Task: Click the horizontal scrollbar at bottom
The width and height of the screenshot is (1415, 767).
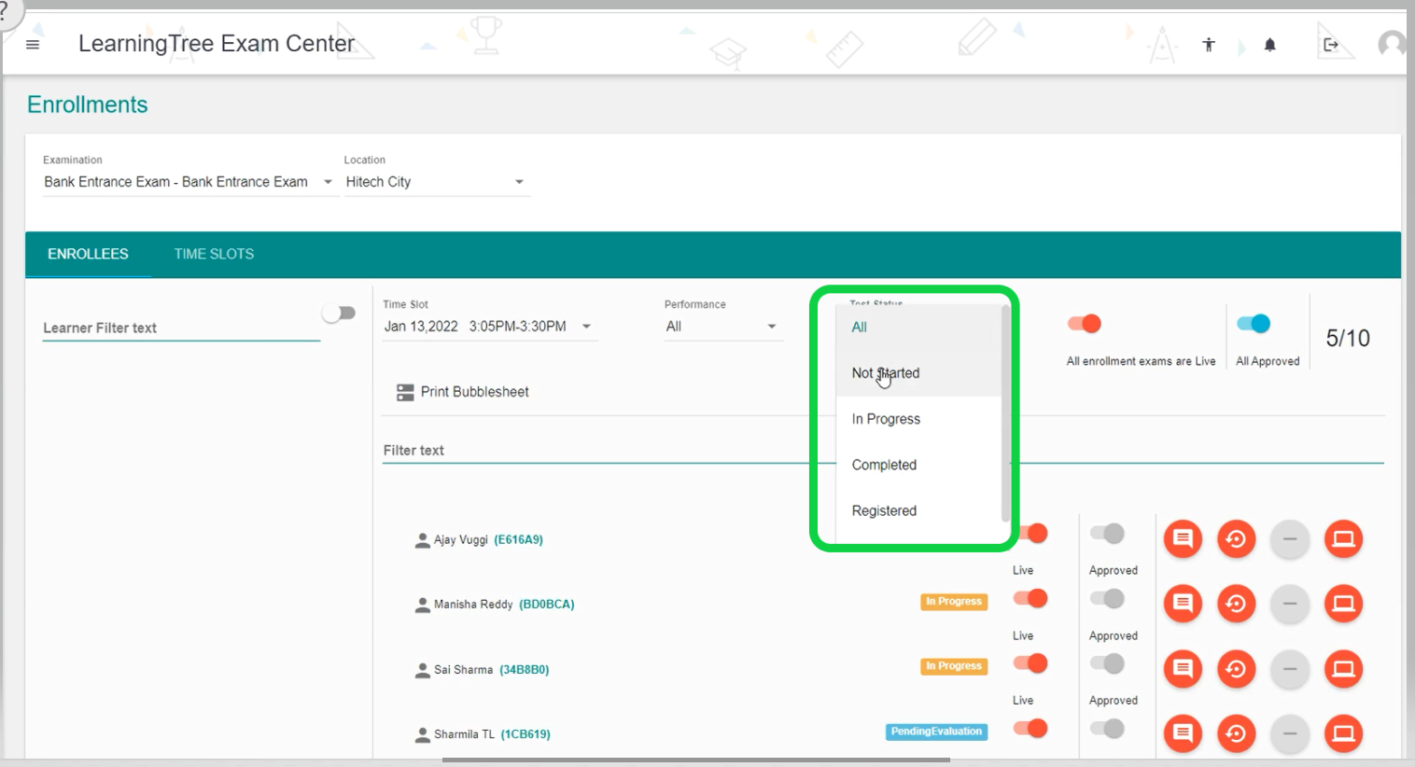Action: [695, 760]
